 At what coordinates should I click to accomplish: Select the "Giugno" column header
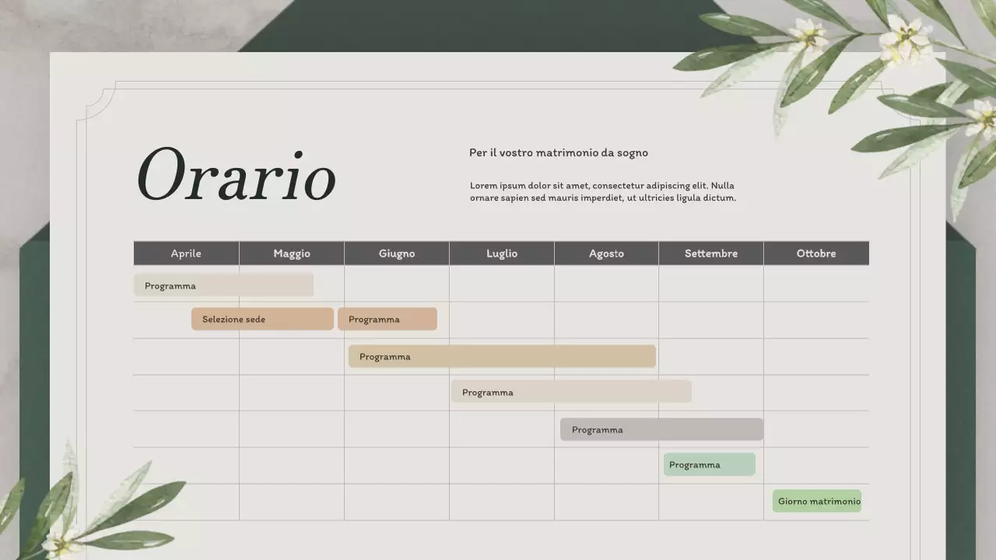[x=397, y=253]
